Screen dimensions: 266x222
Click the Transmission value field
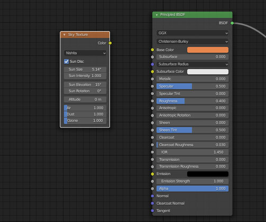coord(192,160)
